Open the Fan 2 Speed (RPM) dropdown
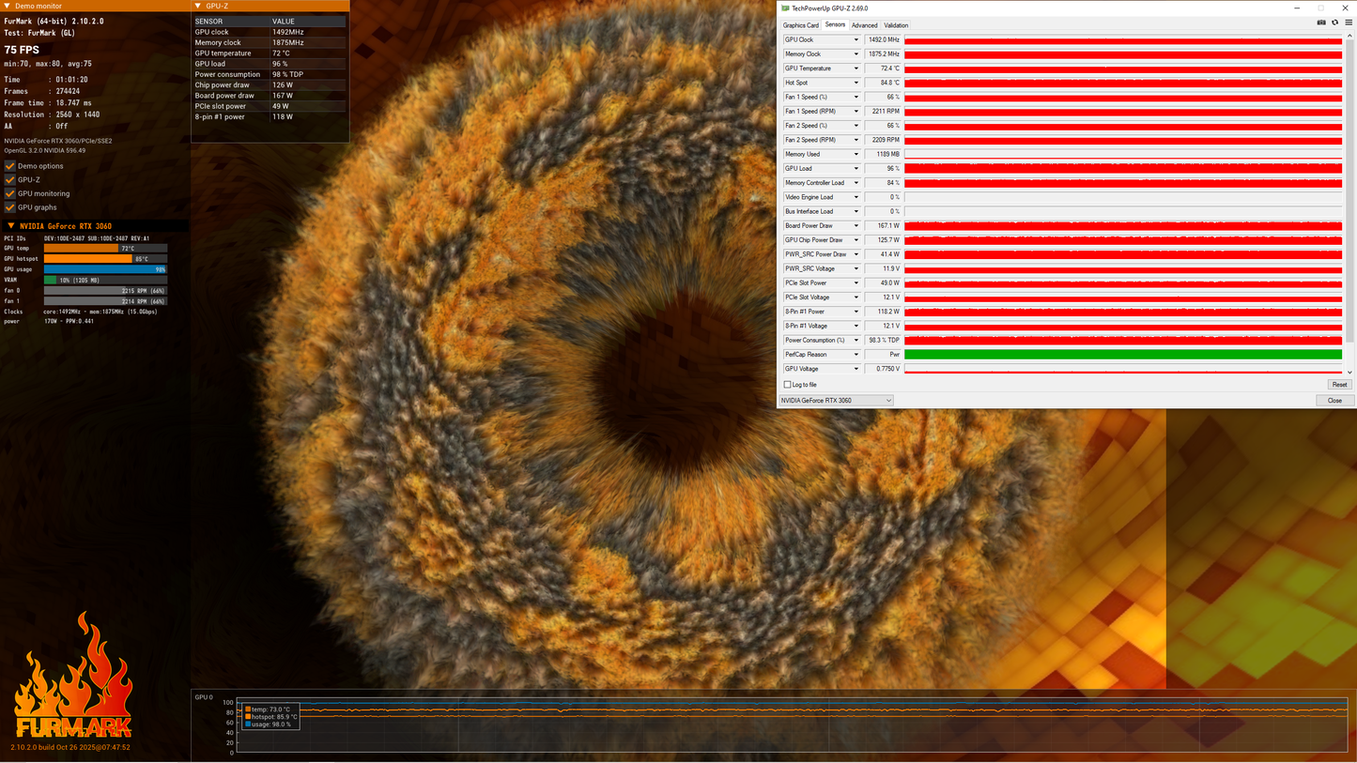 pyautogui.click(x=856, y=140)
